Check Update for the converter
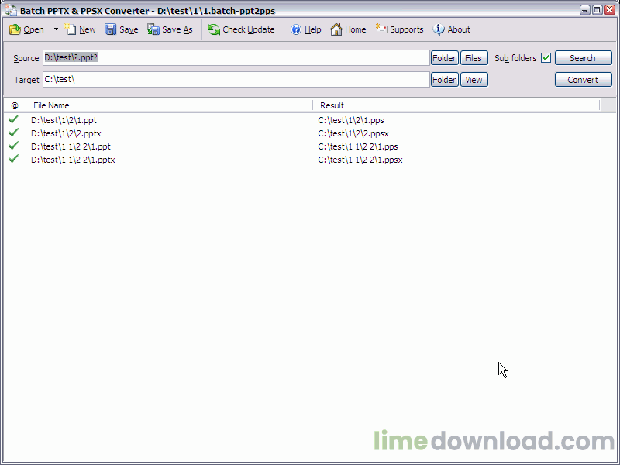Screen dimensions: 620x465 241,29
